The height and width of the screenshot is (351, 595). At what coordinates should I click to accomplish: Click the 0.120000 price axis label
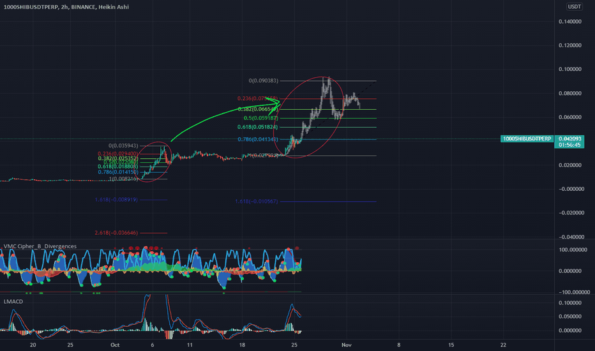[570, 45]
